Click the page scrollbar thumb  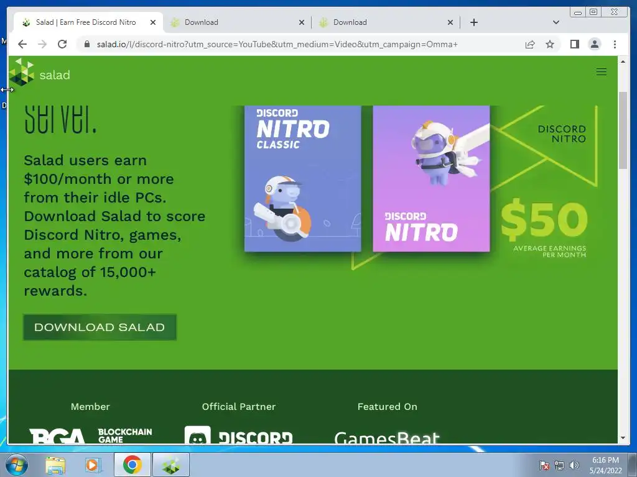[x=623, y=130]
